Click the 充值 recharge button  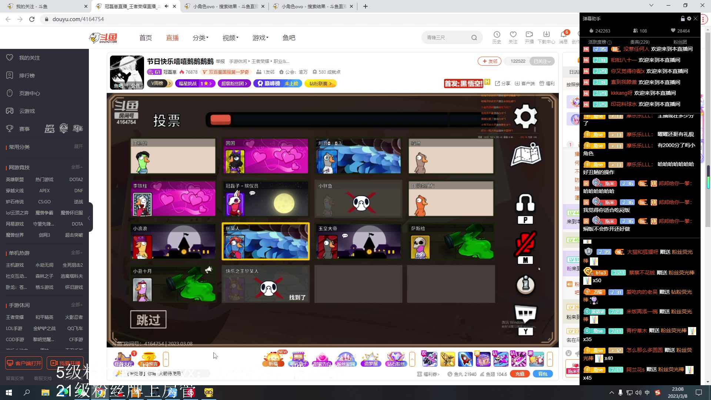point(520,374)
